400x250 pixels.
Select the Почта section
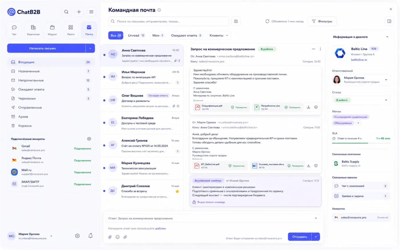tap(89, 30)
